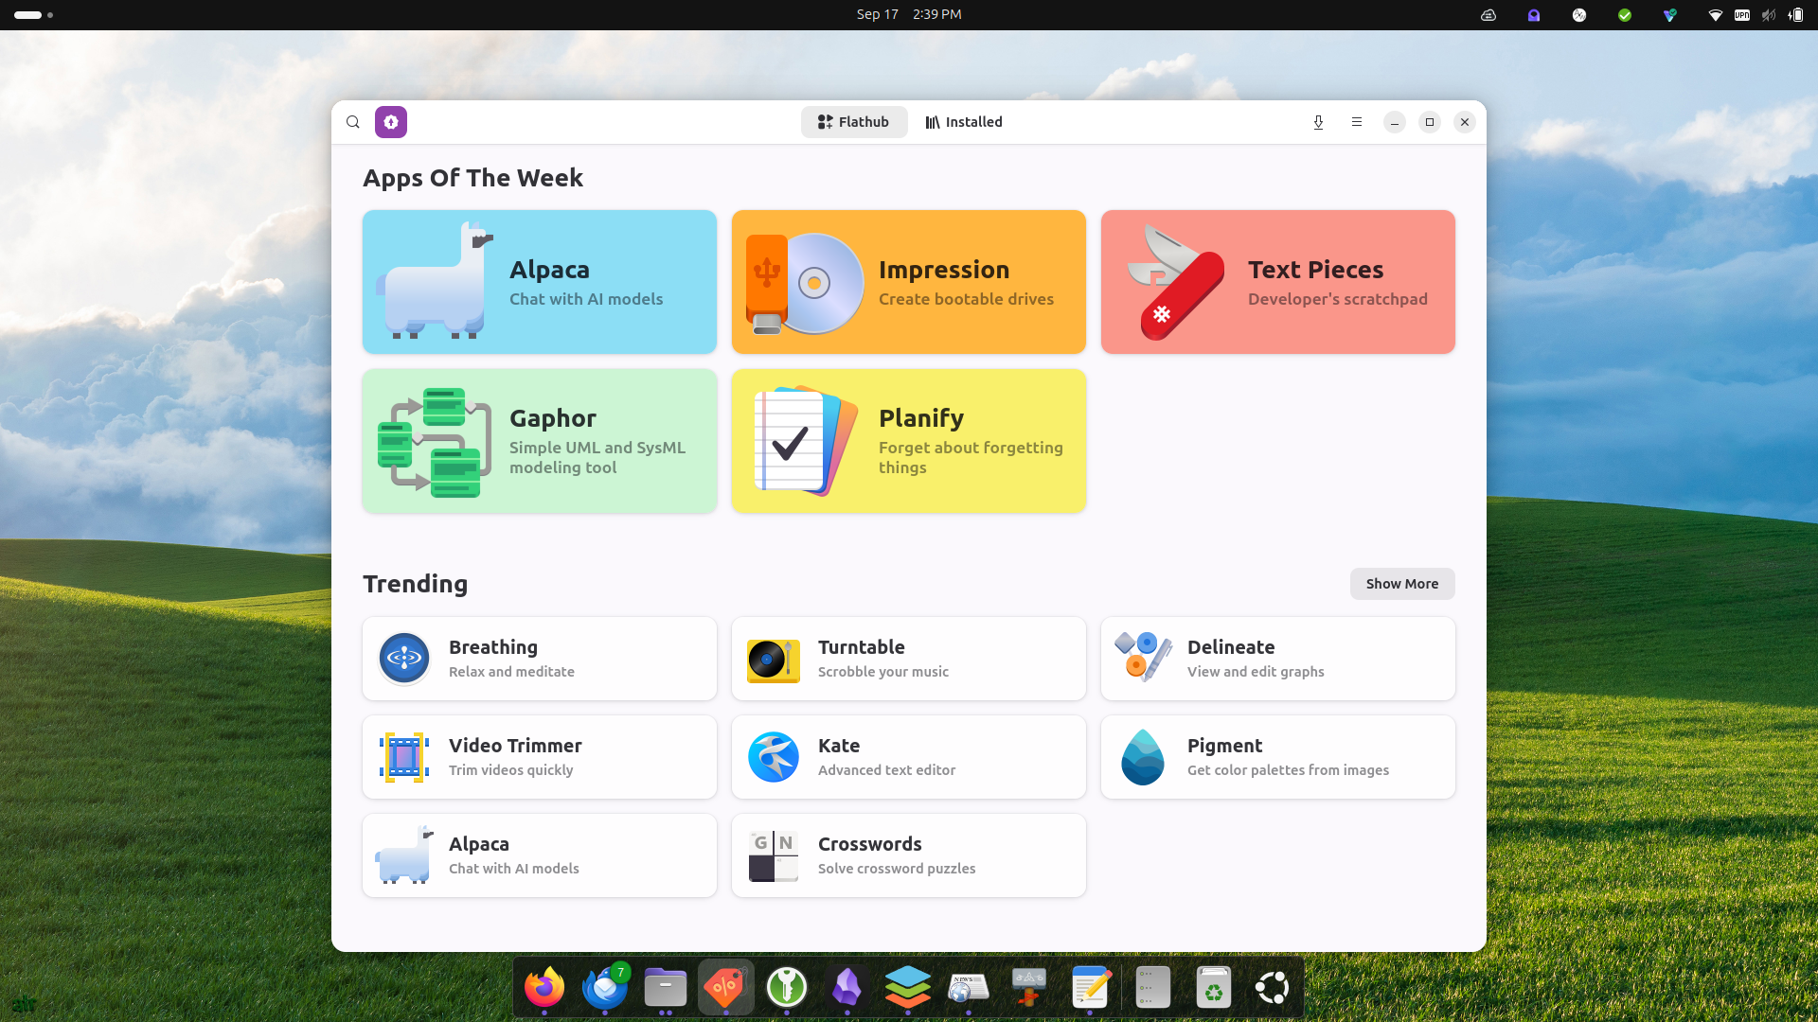This screenshot has height=1022, width=1818.
Task: Open the Crosswords app entry
Action: tap(909, 855)
